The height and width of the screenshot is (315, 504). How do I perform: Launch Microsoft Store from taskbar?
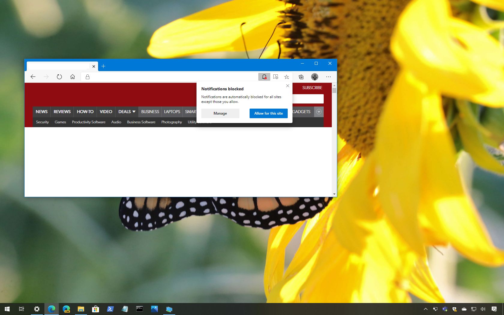click(x=95, y=309)
